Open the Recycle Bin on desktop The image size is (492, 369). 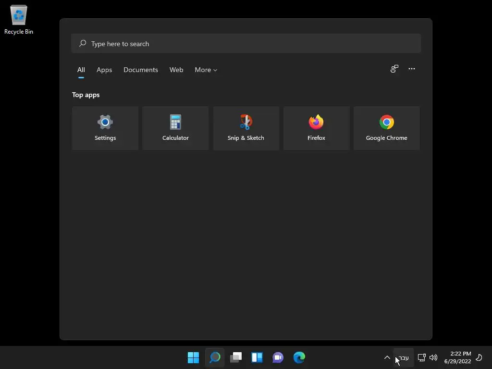point(19,19)
